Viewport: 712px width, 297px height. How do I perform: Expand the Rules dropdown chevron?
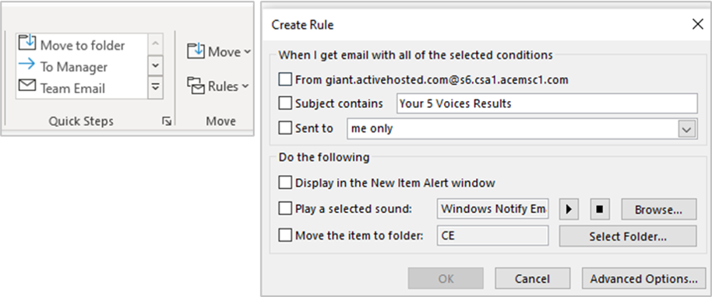tap(245, 86)
